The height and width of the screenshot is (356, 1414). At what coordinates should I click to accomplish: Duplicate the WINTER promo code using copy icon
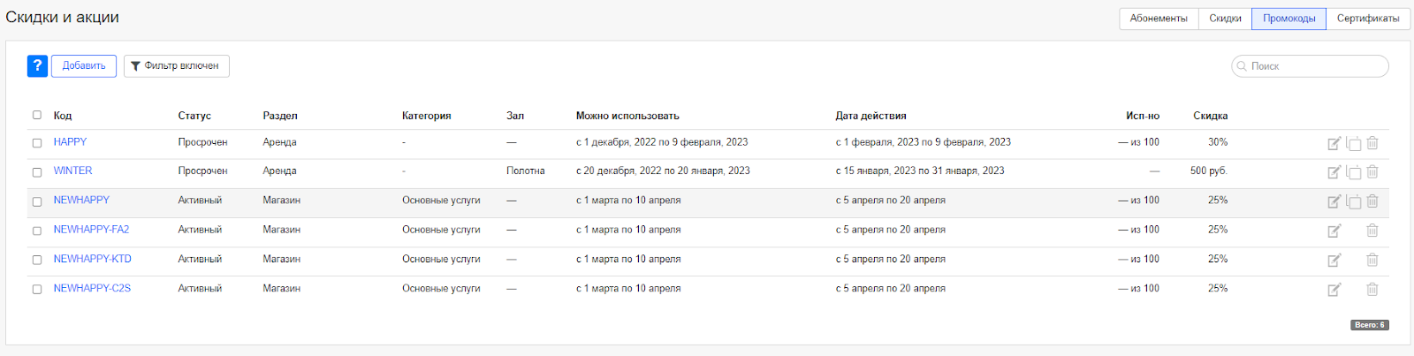1353,172
